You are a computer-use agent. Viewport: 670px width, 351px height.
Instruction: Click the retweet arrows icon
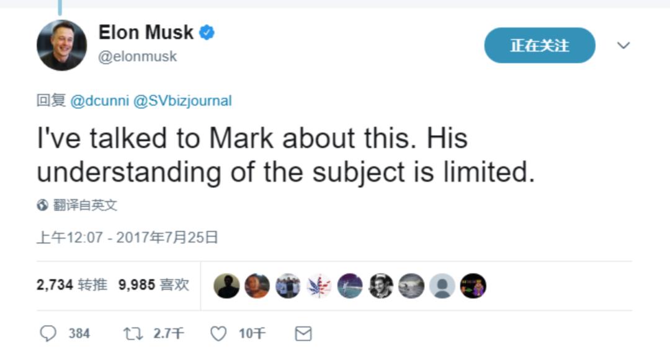[x=133, y=334]
